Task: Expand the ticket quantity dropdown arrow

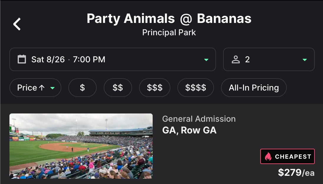Action: [305, 60]
